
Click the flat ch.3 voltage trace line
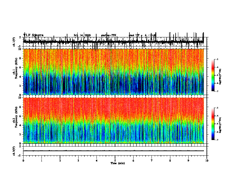(114, 151)
